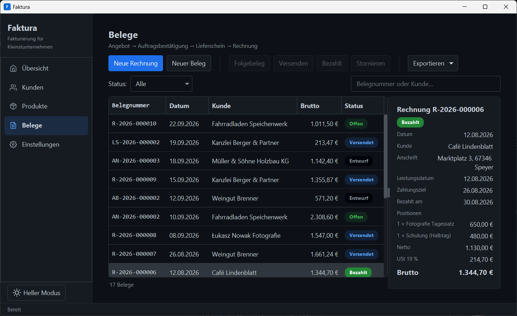Click the Stornieren button
Image resolution: width=517 pixels, height=316 pixels.
coord(371,63)
